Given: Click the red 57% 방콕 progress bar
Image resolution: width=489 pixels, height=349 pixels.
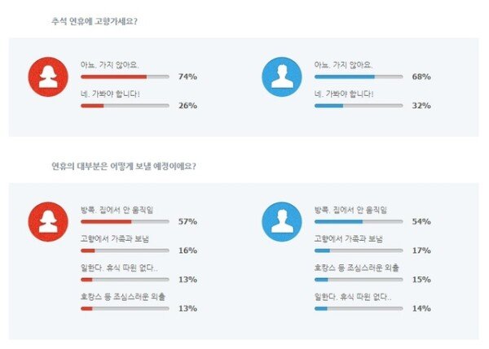Looking at the screenshot, I should tap(125, 221).
